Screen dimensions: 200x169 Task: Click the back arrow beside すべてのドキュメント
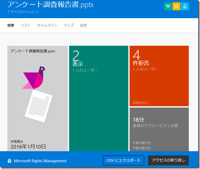coord(9,11)
